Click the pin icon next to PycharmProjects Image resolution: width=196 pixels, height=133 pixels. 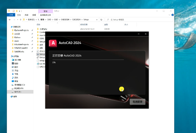(32, 30)
